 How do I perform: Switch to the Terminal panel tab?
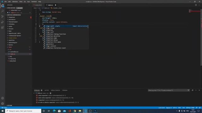tap(65, 90)
